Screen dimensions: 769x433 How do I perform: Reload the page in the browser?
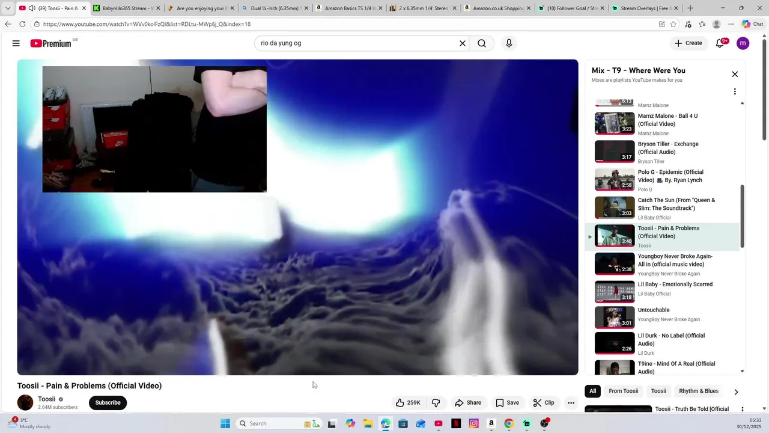point(22,24)
